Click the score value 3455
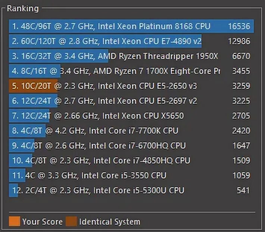This screenshot has height=232, width=265. coord(241,71)
